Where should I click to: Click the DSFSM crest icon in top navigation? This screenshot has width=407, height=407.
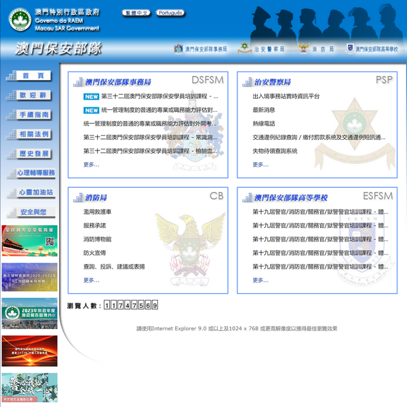pos(178,49)
